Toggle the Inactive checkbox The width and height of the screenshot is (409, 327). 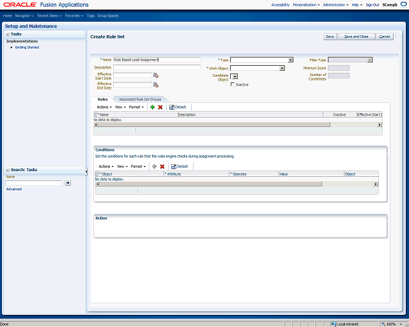(x=233, y=84)
